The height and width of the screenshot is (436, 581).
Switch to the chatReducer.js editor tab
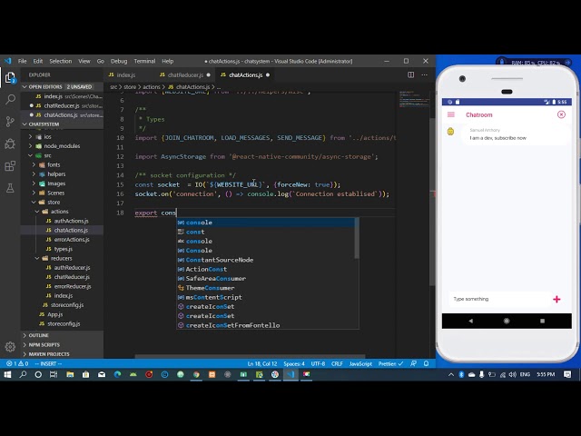(x=185, y=74)
